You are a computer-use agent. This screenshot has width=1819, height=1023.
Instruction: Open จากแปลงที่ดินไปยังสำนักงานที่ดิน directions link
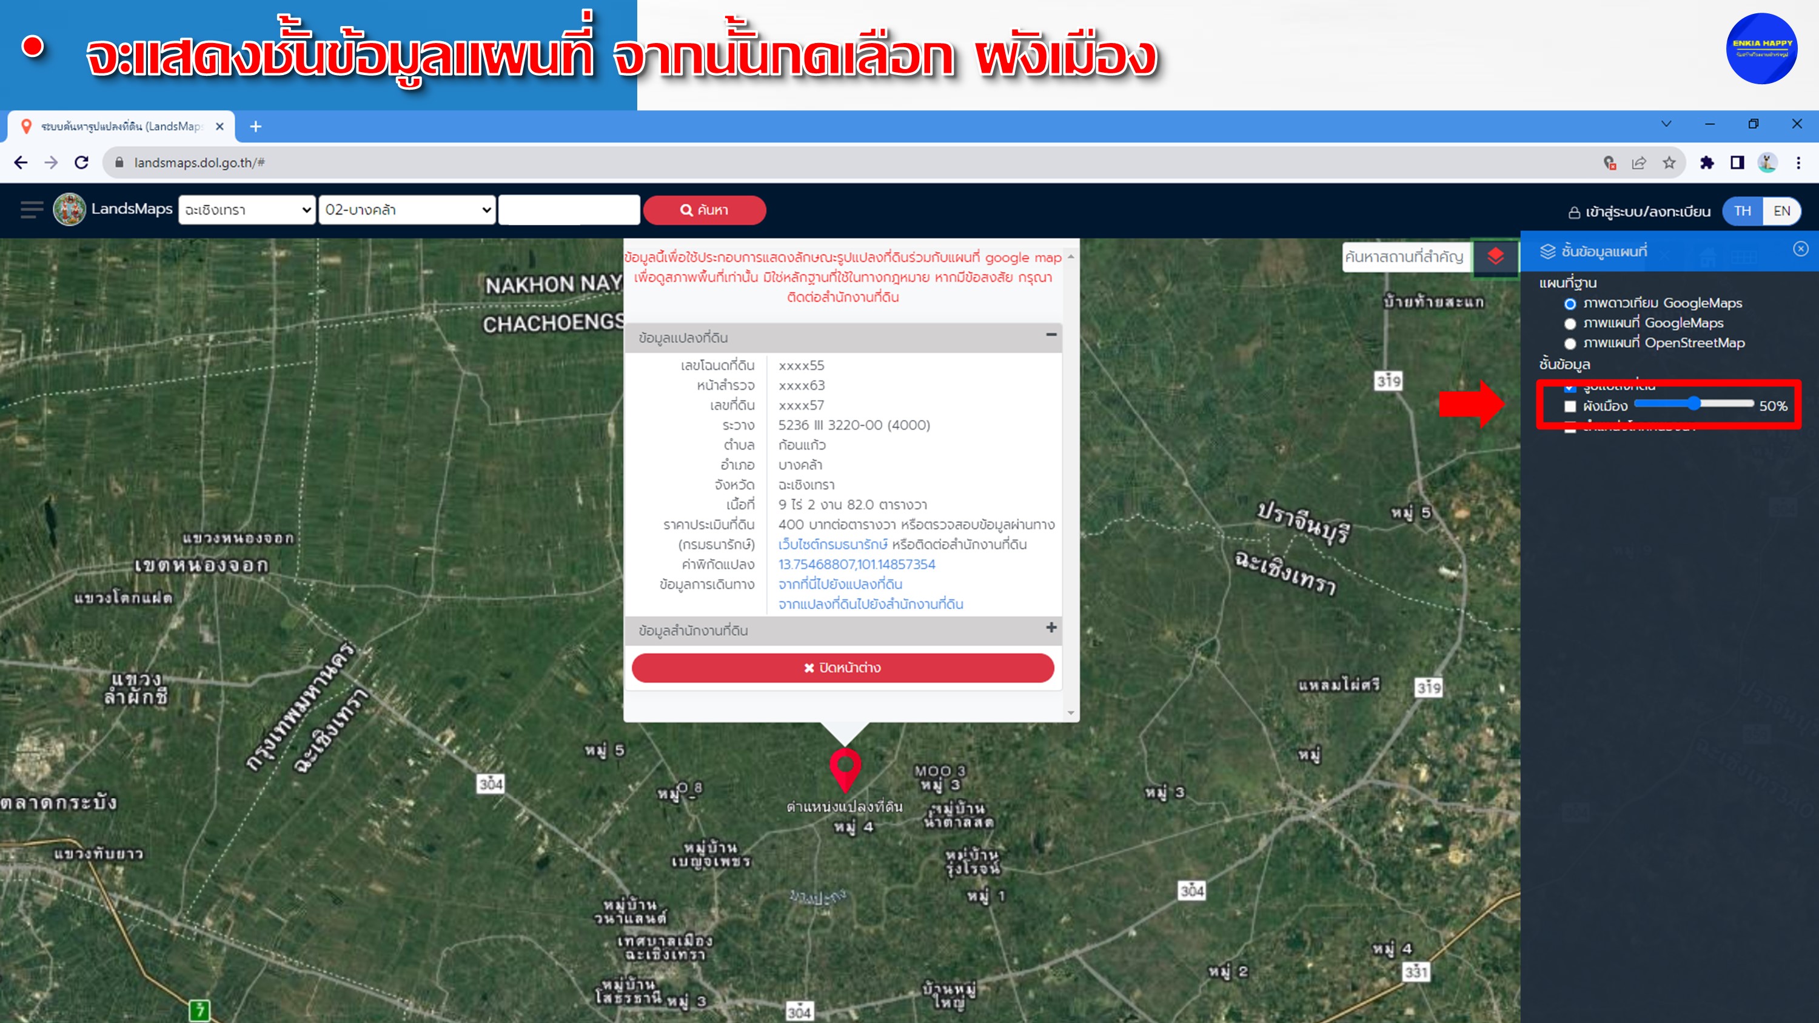[871, 604]
